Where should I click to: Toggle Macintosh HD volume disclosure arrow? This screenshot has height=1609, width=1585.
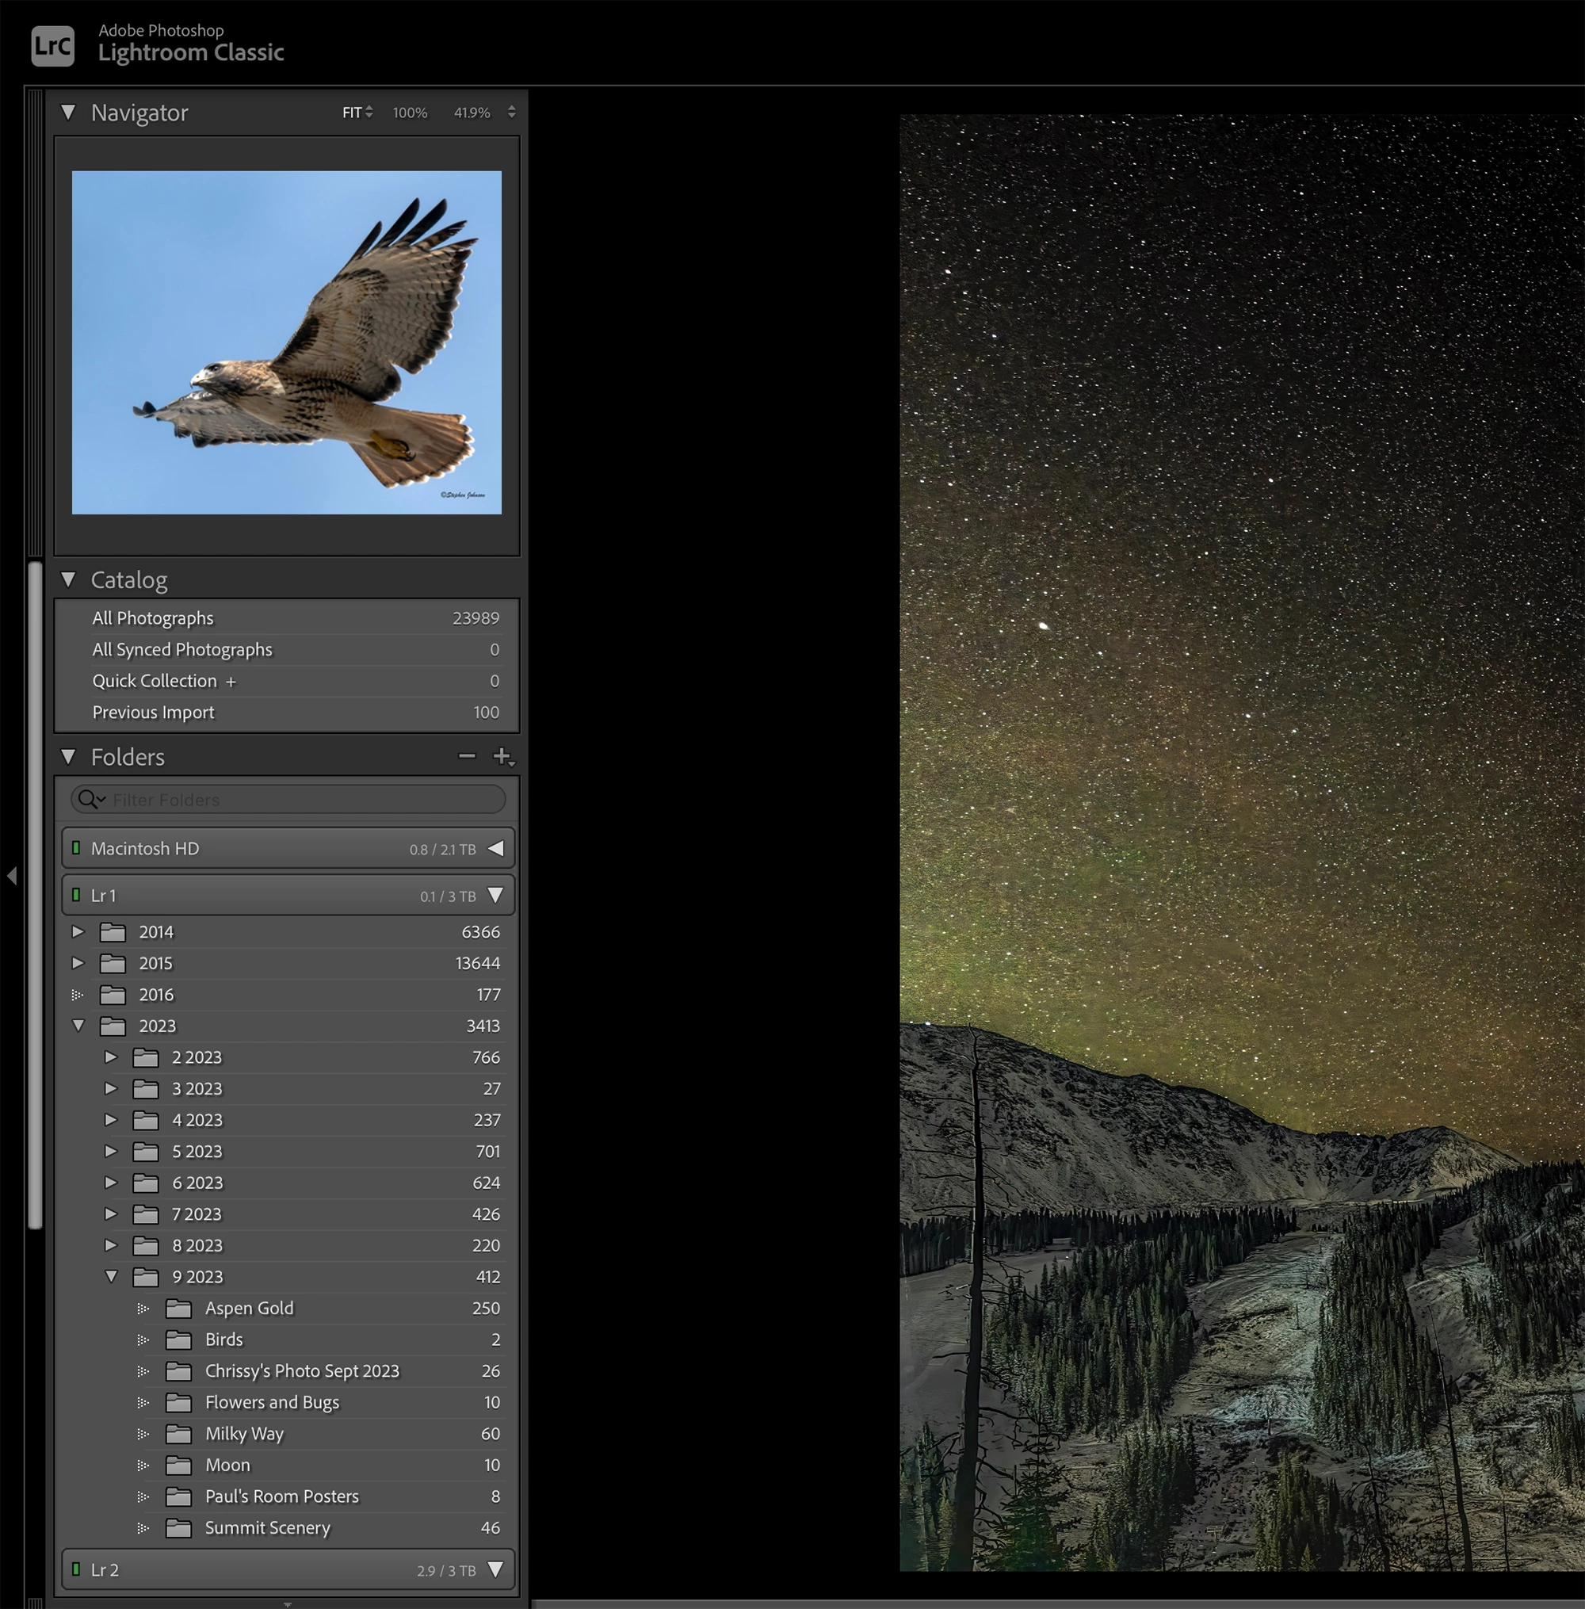(x=495, y=848)
